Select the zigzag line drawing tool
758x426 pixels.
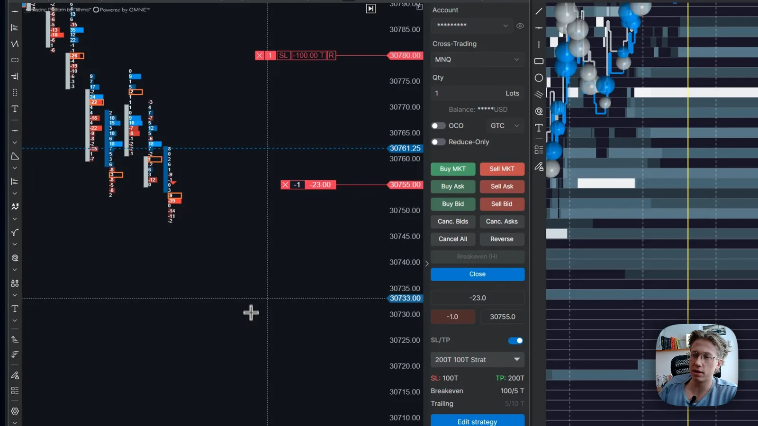[15, 44]
